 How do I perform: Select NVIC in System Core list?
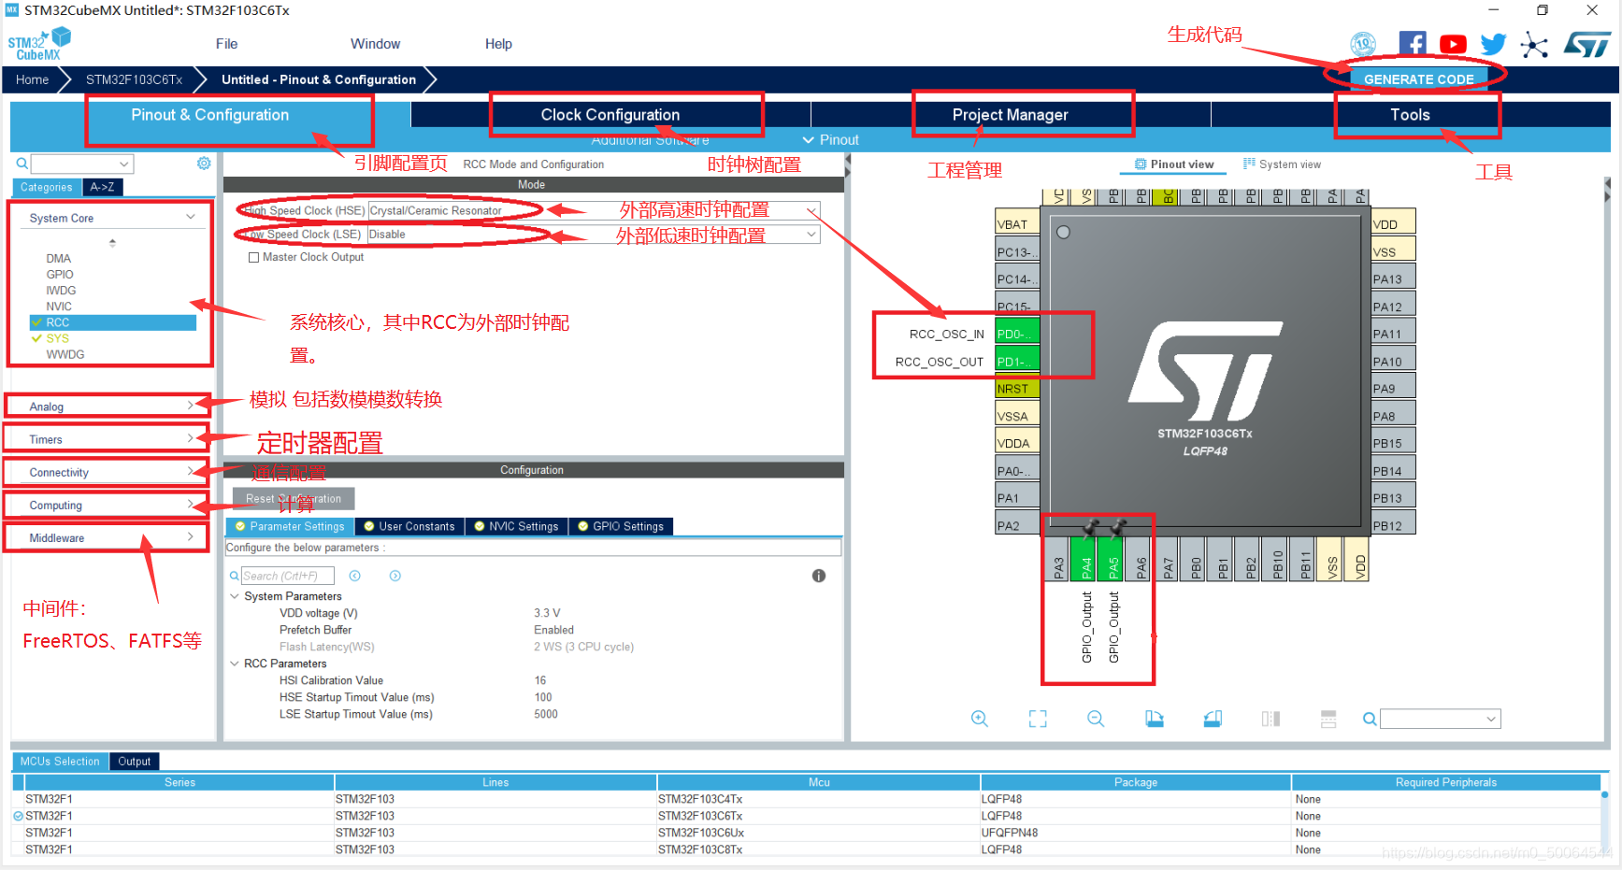[x=59, y=307]
